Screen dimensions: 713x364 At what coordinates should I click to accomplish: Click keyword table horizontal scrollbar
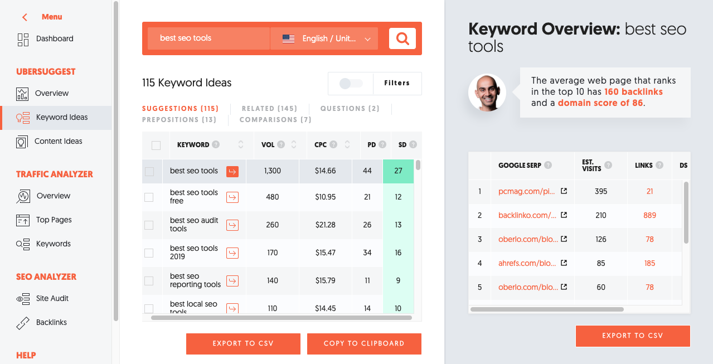click(x=282, y=318)
